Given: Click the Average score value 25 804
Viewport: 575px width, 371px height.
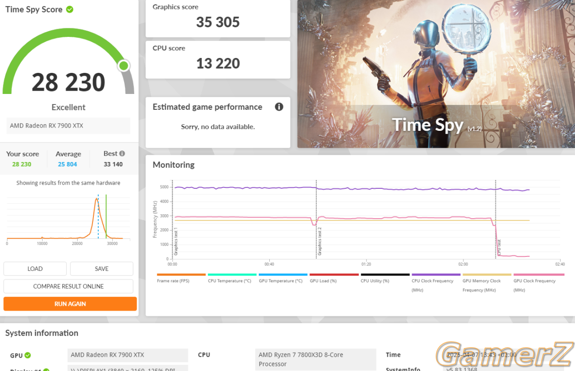Looking at the screenshot, I should pos(68,164).
